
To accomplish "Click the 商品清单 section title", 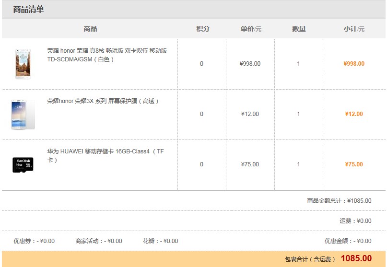I will 28,9.
